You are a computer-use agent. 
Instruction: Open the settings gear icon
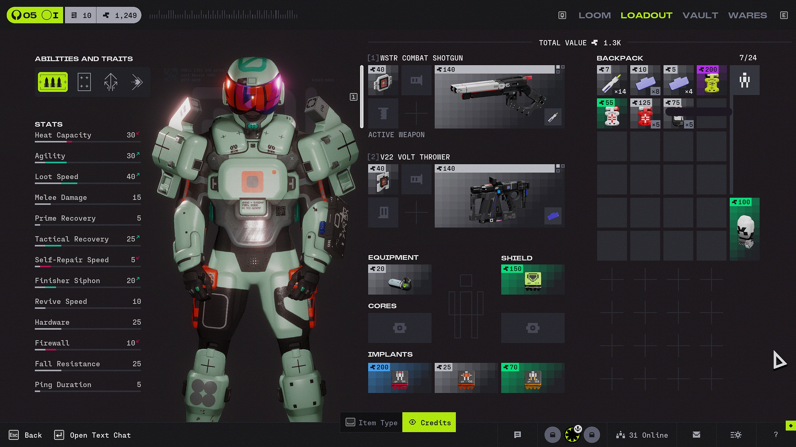[x=736, y=435]
